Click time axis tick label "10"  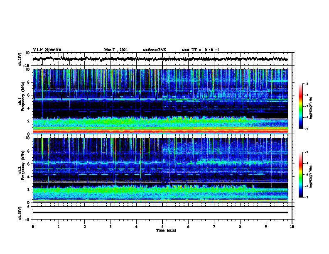292,227
